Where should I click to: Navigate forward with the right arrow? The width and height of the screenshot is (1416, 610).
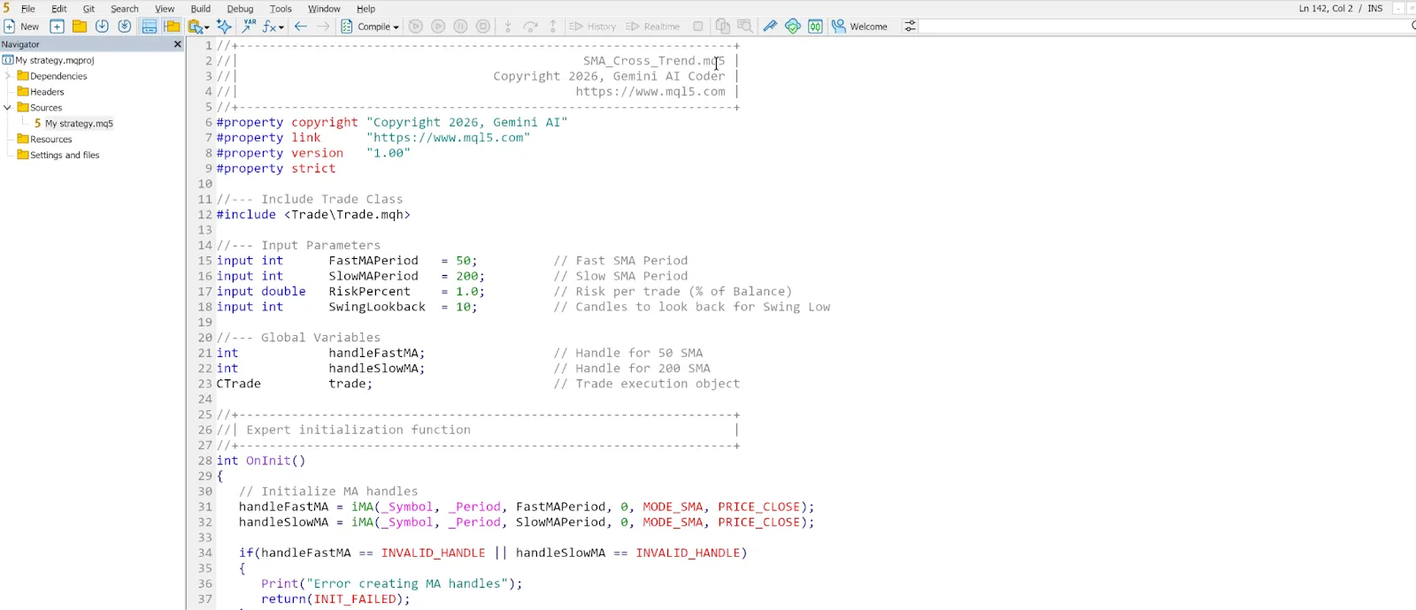click(x=323, y=27)
